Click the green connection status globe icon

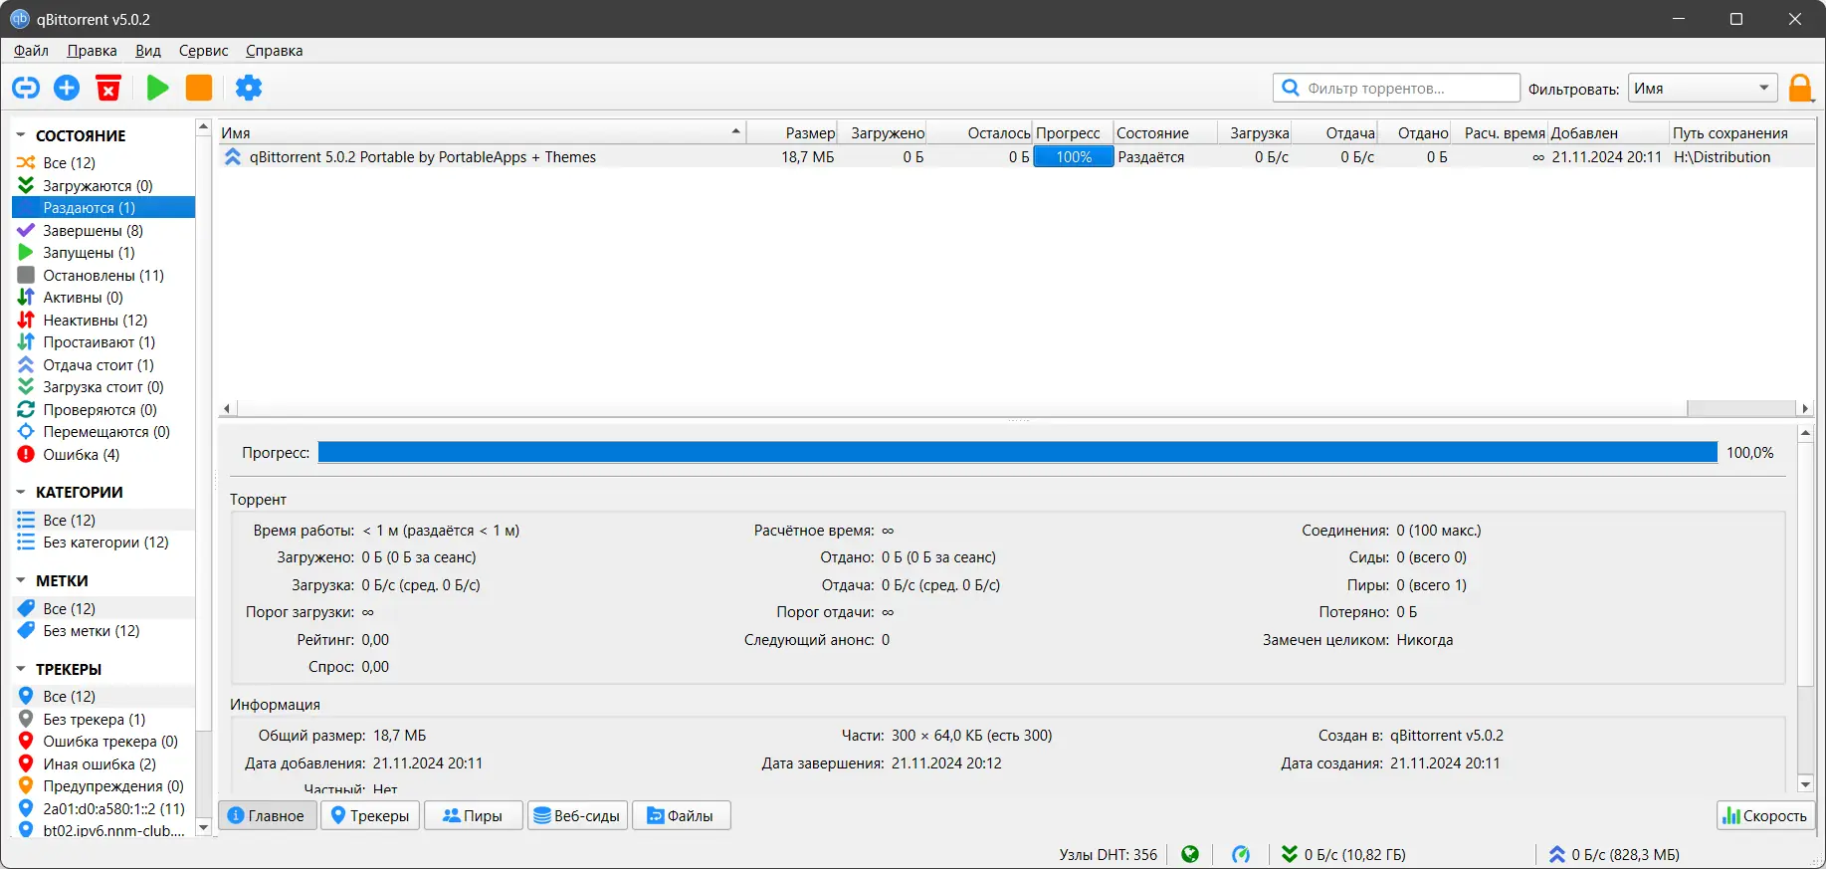tap(1190, 854)
